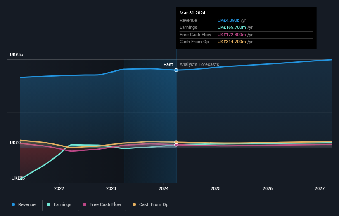Viewport: 339px width, 216px height.
Task: Click the 2022 x-axis label
Action: click(59, 188)
